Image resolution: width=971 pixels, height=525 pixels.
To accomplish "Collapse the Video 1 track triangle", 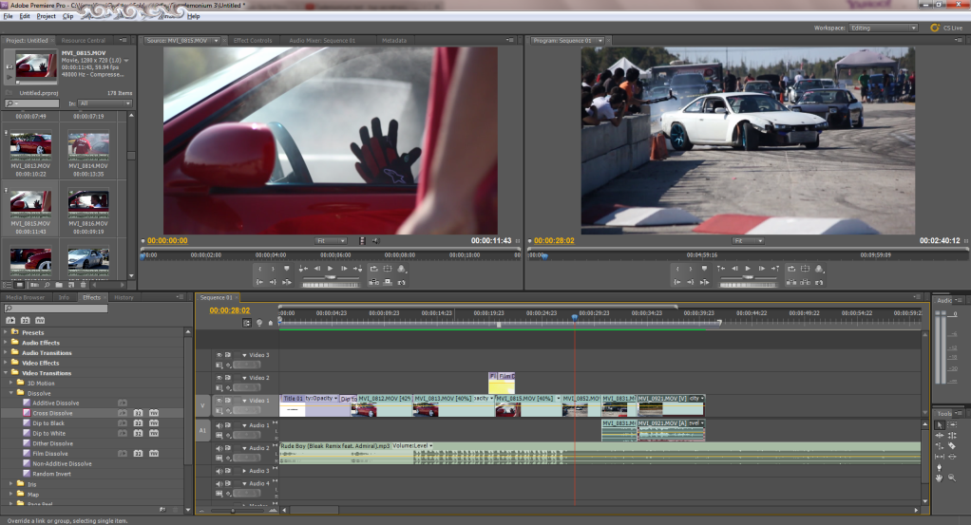I will (244, 401).
